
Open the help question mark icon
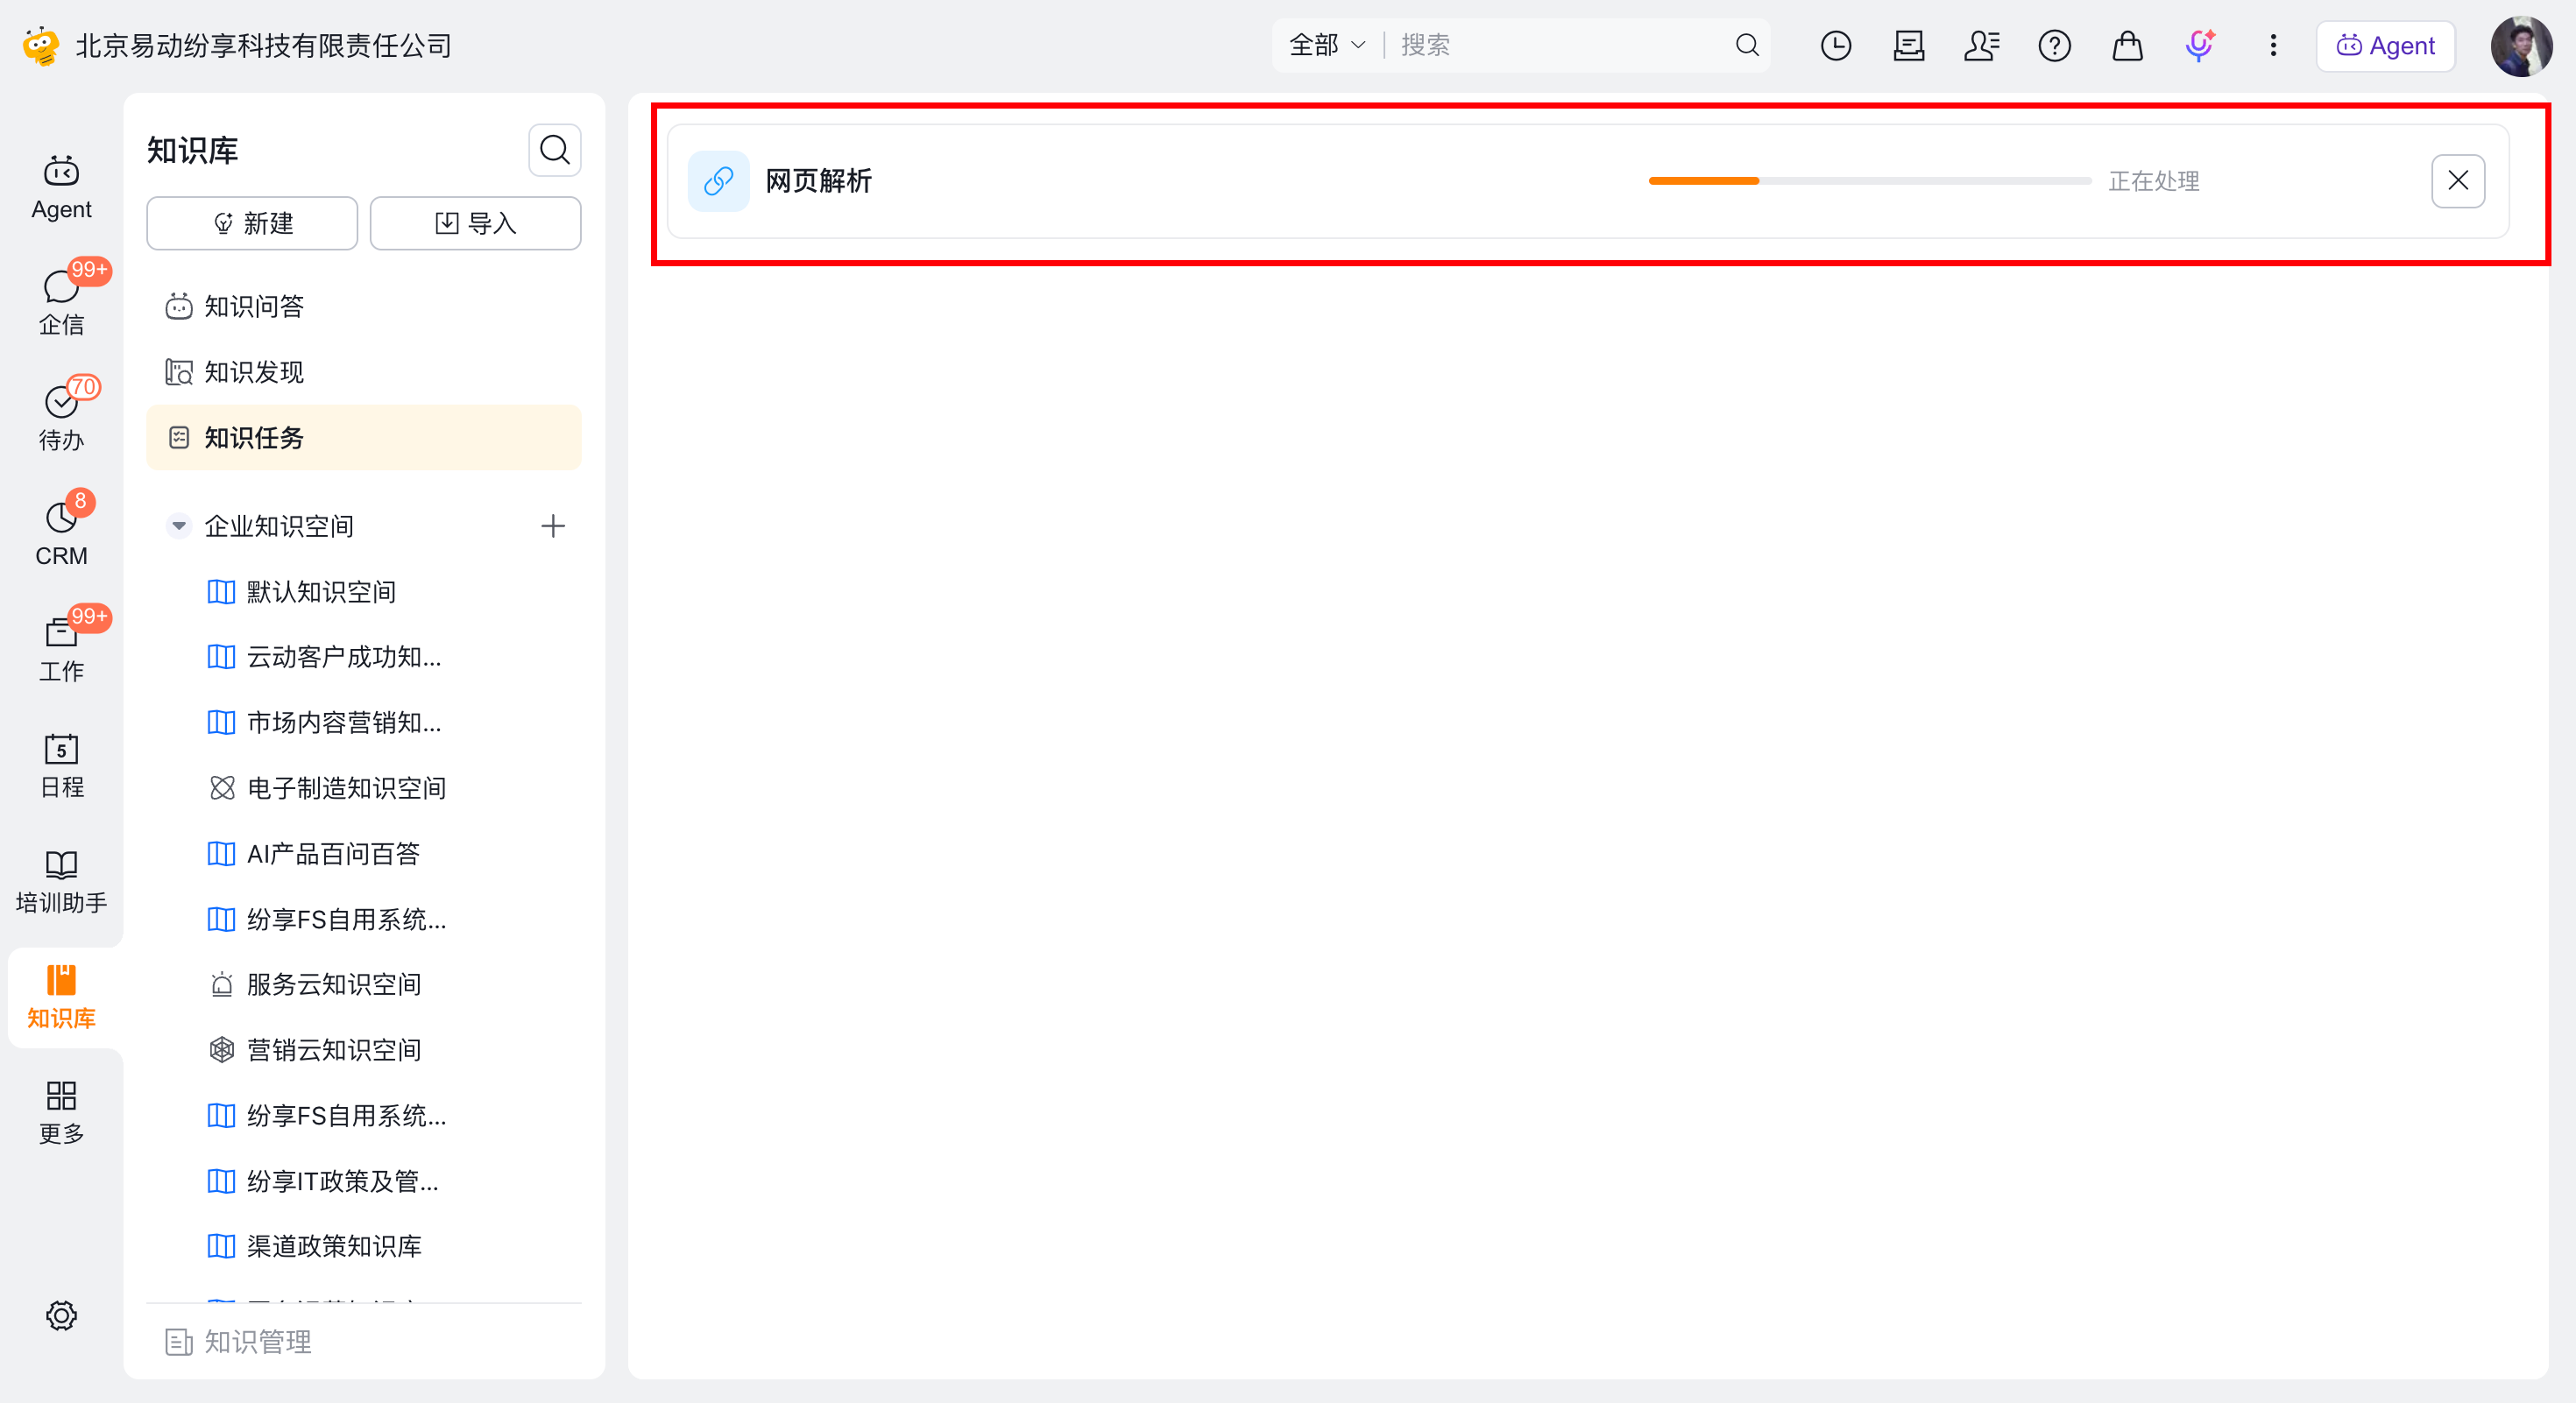(x=2054, y=45)
